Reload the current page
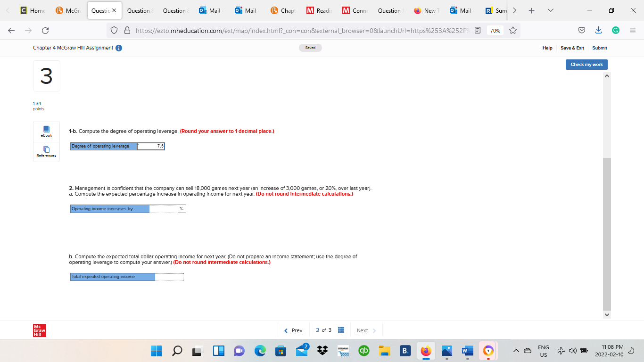 tap(46, 31)
